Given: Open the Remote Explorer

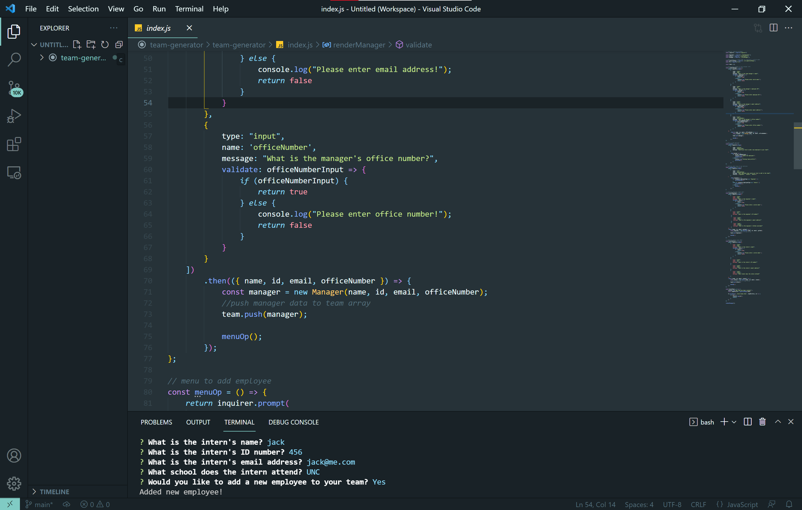Looking at the screenshot, I should 14,173.
